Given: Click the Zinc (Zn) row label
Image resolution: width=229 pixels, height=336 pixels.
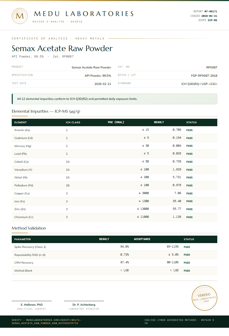Looking at the screenshot, I should [x=20, y=209].
